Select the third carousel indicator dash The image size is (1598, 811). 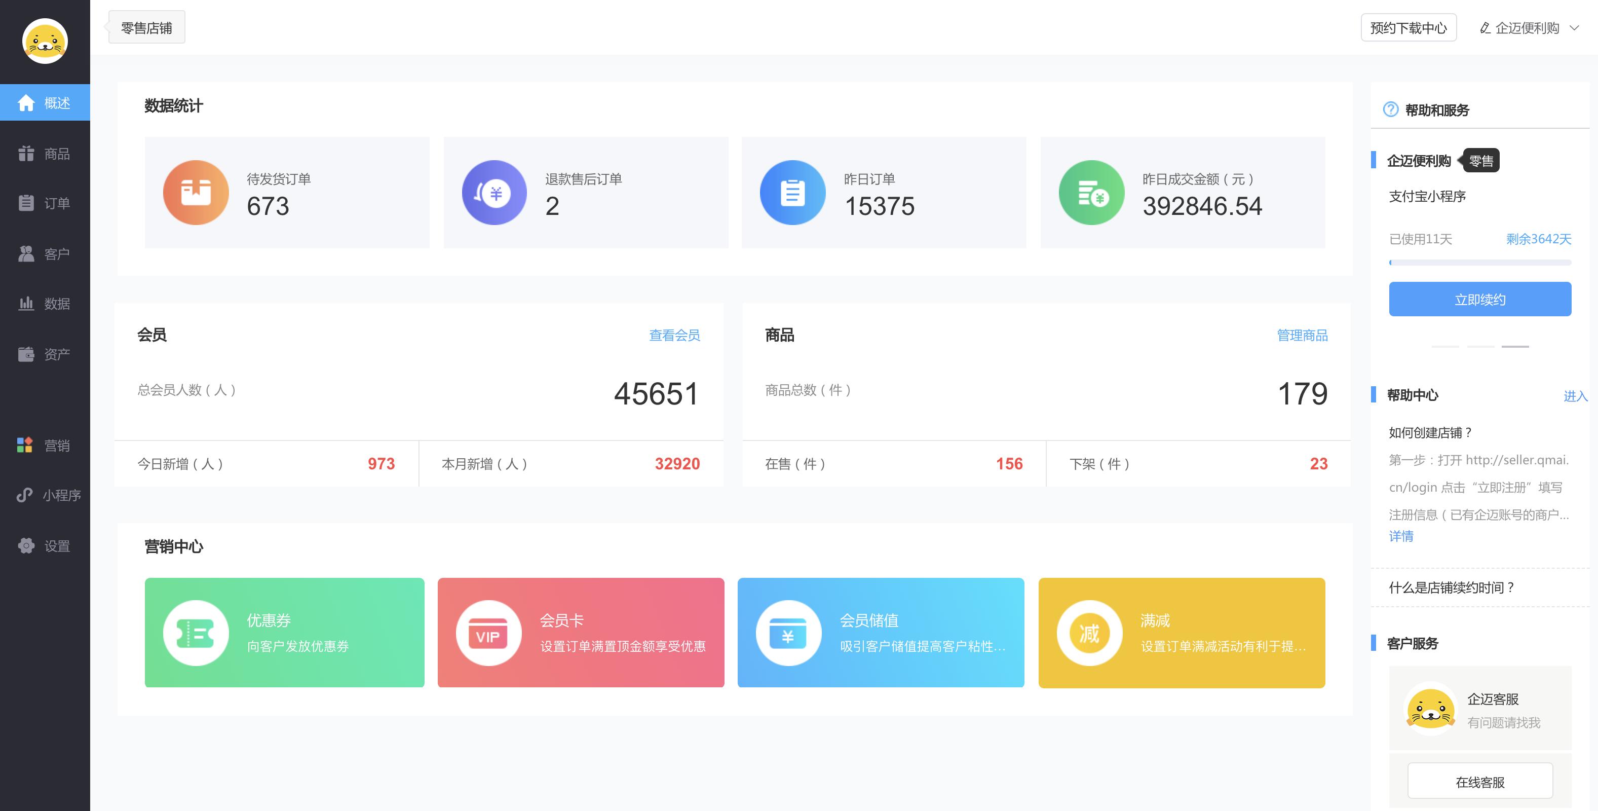1515,346
